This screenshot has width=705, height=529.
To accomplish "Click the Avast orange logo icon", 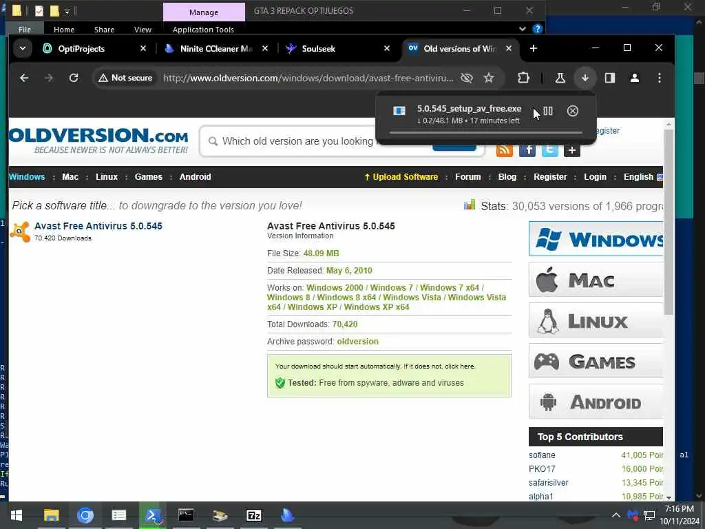I will coord(20,231).
